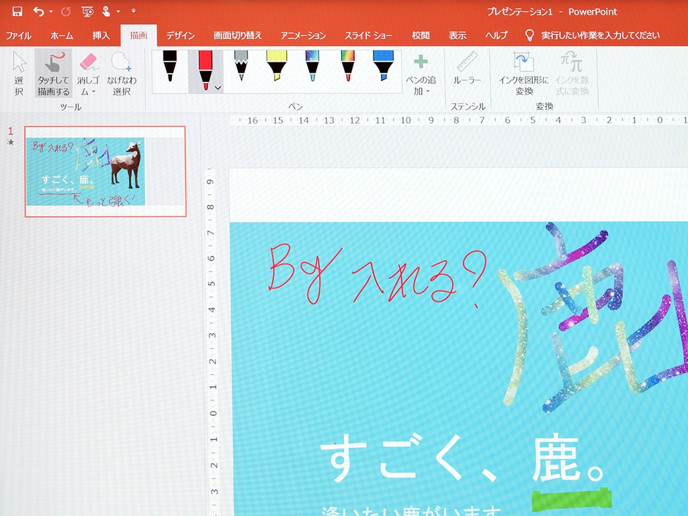Save the presentation with the floppy icon
This screenshot has width=688, height=516.
click(x=17, y=11)
